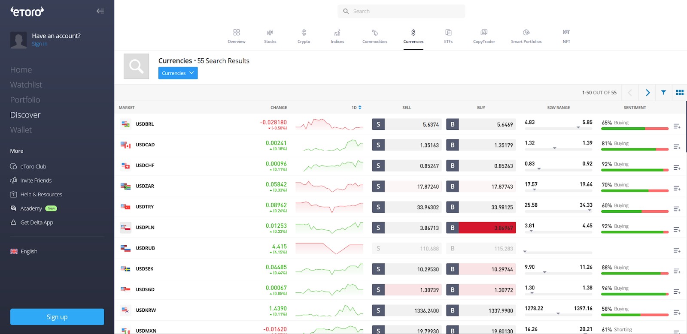Screen dimensions: 687x334
Task: Click the USDTRY sell S button
Action: click(378, 207)
